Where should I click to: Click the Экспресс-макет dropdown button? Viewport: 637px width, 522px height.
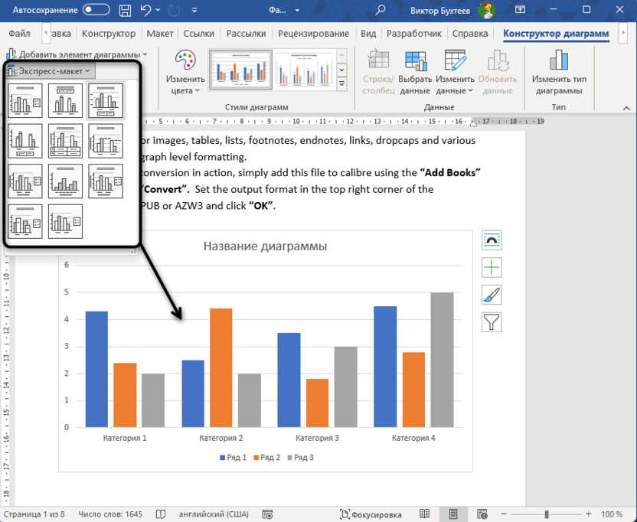(51, 71)
